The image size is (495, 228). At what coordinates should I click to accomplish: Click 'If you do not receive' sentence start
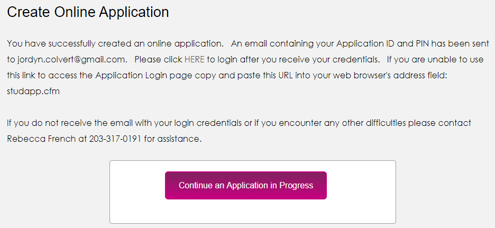pyautogui.click(x=48, y=123)
